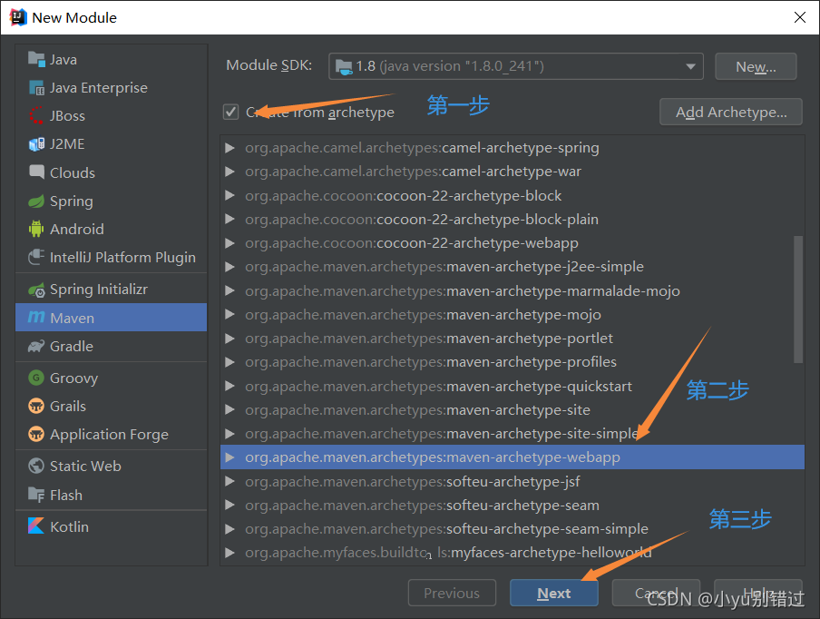The height and width of the screenshot is (619, 820).
Task: Select Gradle module type
Action: pos(112,346)
